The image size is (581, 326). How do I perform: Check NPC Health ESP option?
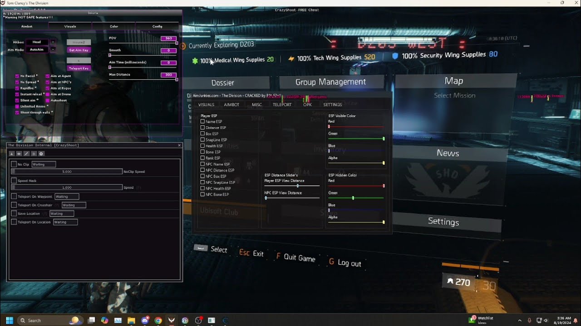[x=202, y=188]
